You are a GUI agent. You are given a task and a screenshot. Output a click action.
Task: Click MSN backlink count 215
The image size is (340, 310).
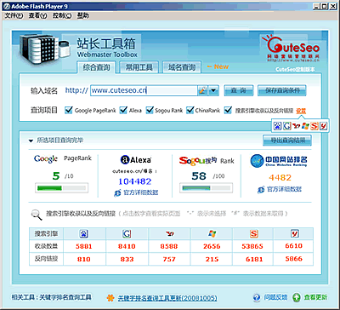click(x=212, y=259)
